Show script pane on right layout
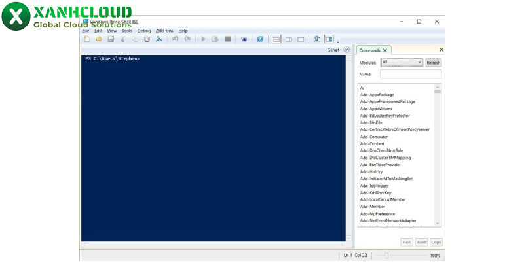The image size is (524, 276). point(289,39)
